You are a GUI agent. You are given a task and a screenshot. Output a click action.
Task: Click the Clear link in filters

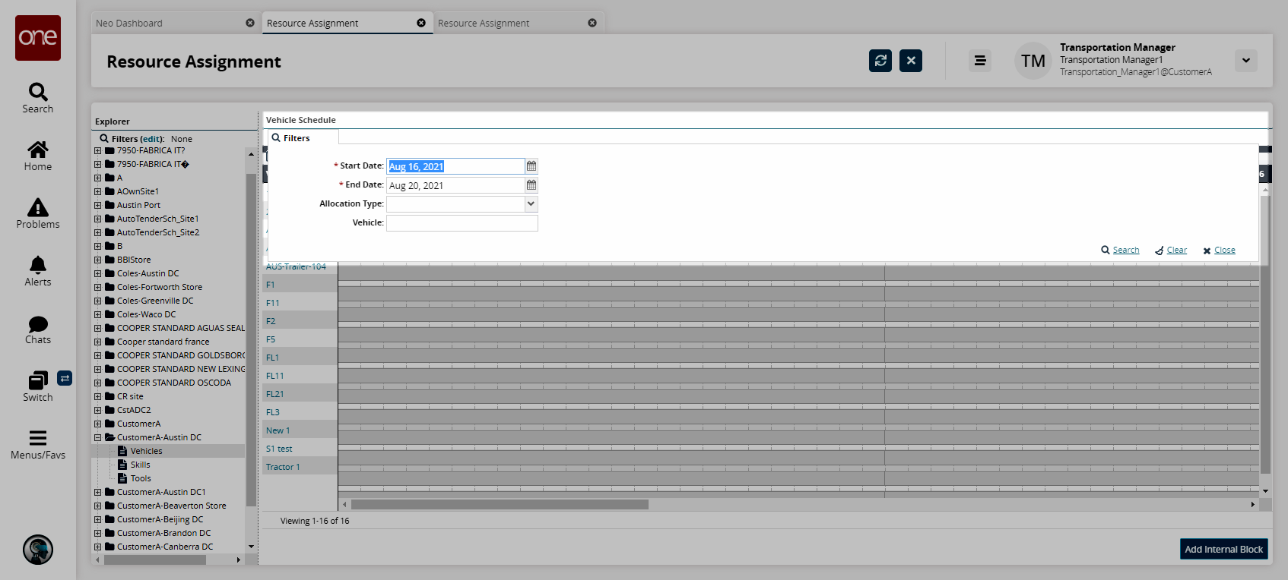[x=1176, y=251]
